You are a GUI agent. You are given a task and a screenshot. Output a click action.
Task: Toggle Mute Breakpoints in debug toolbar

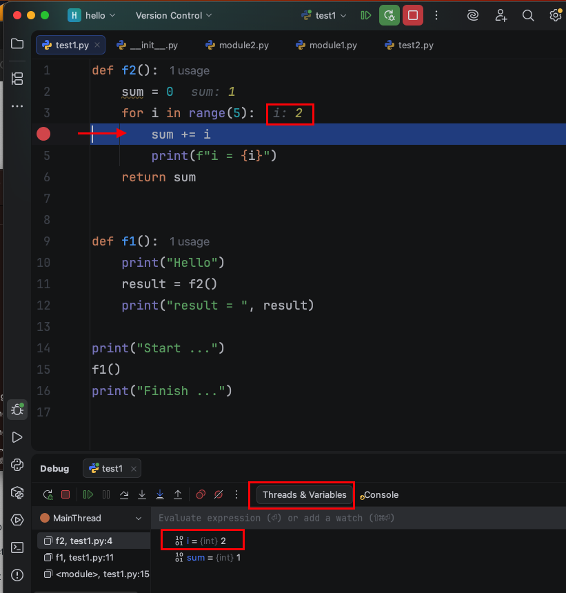coord(219,494)
